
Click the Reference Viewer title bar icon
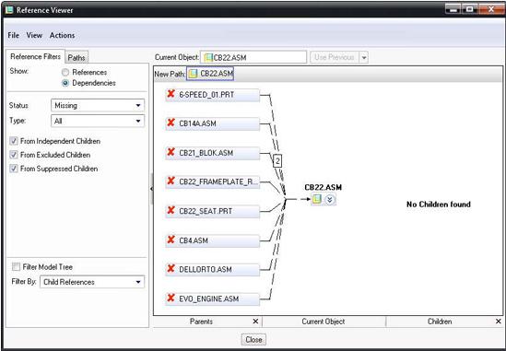(x=10, y=10)
